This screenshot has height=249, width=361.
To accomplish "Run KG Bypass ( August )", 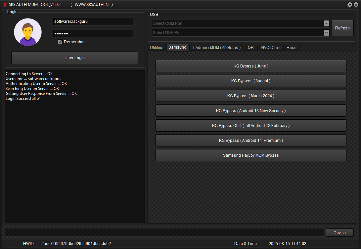I will coord(250,81).
